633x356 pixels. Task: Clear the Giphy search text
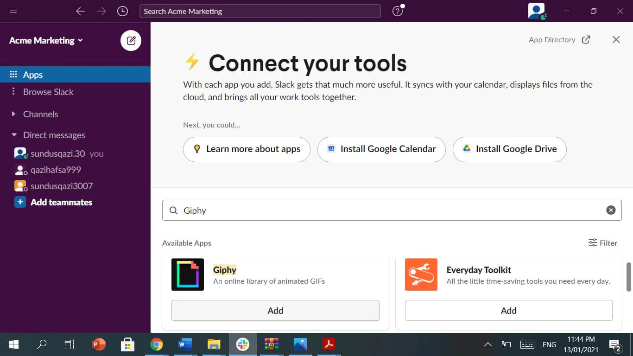pyautogui.click(x=611, y=210)
